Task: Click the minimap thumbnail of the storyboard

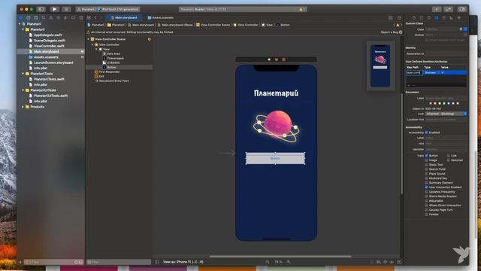Action: click(x=380, y=65)
